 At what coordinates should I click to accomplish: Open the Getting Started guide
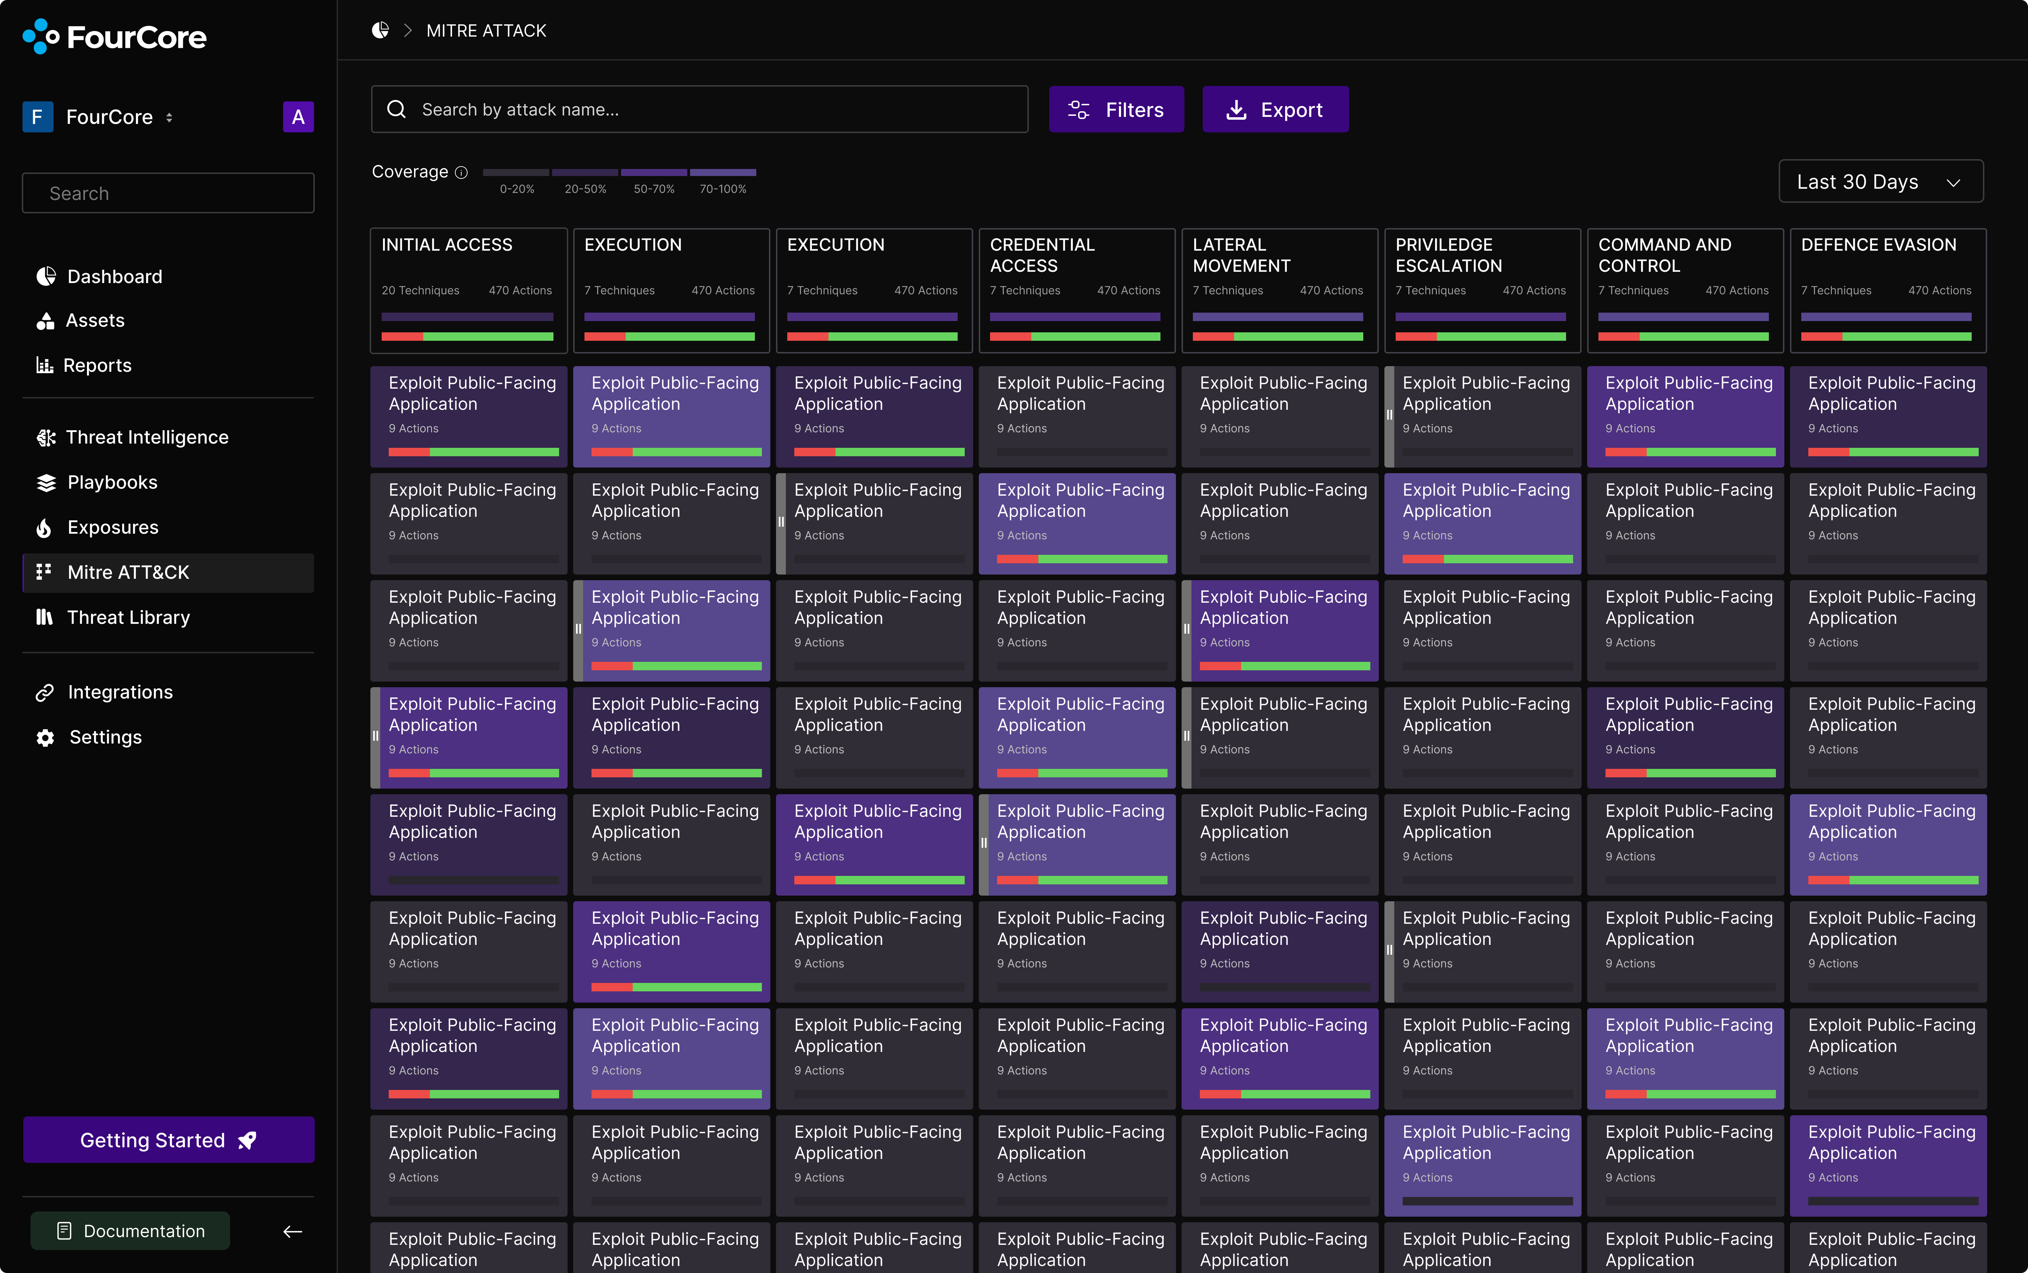click(168, 1140)
